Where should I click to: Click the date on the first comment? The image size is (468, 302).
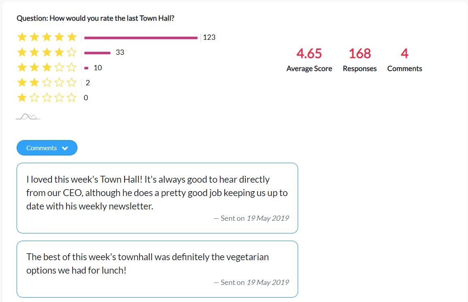[268, 218]
